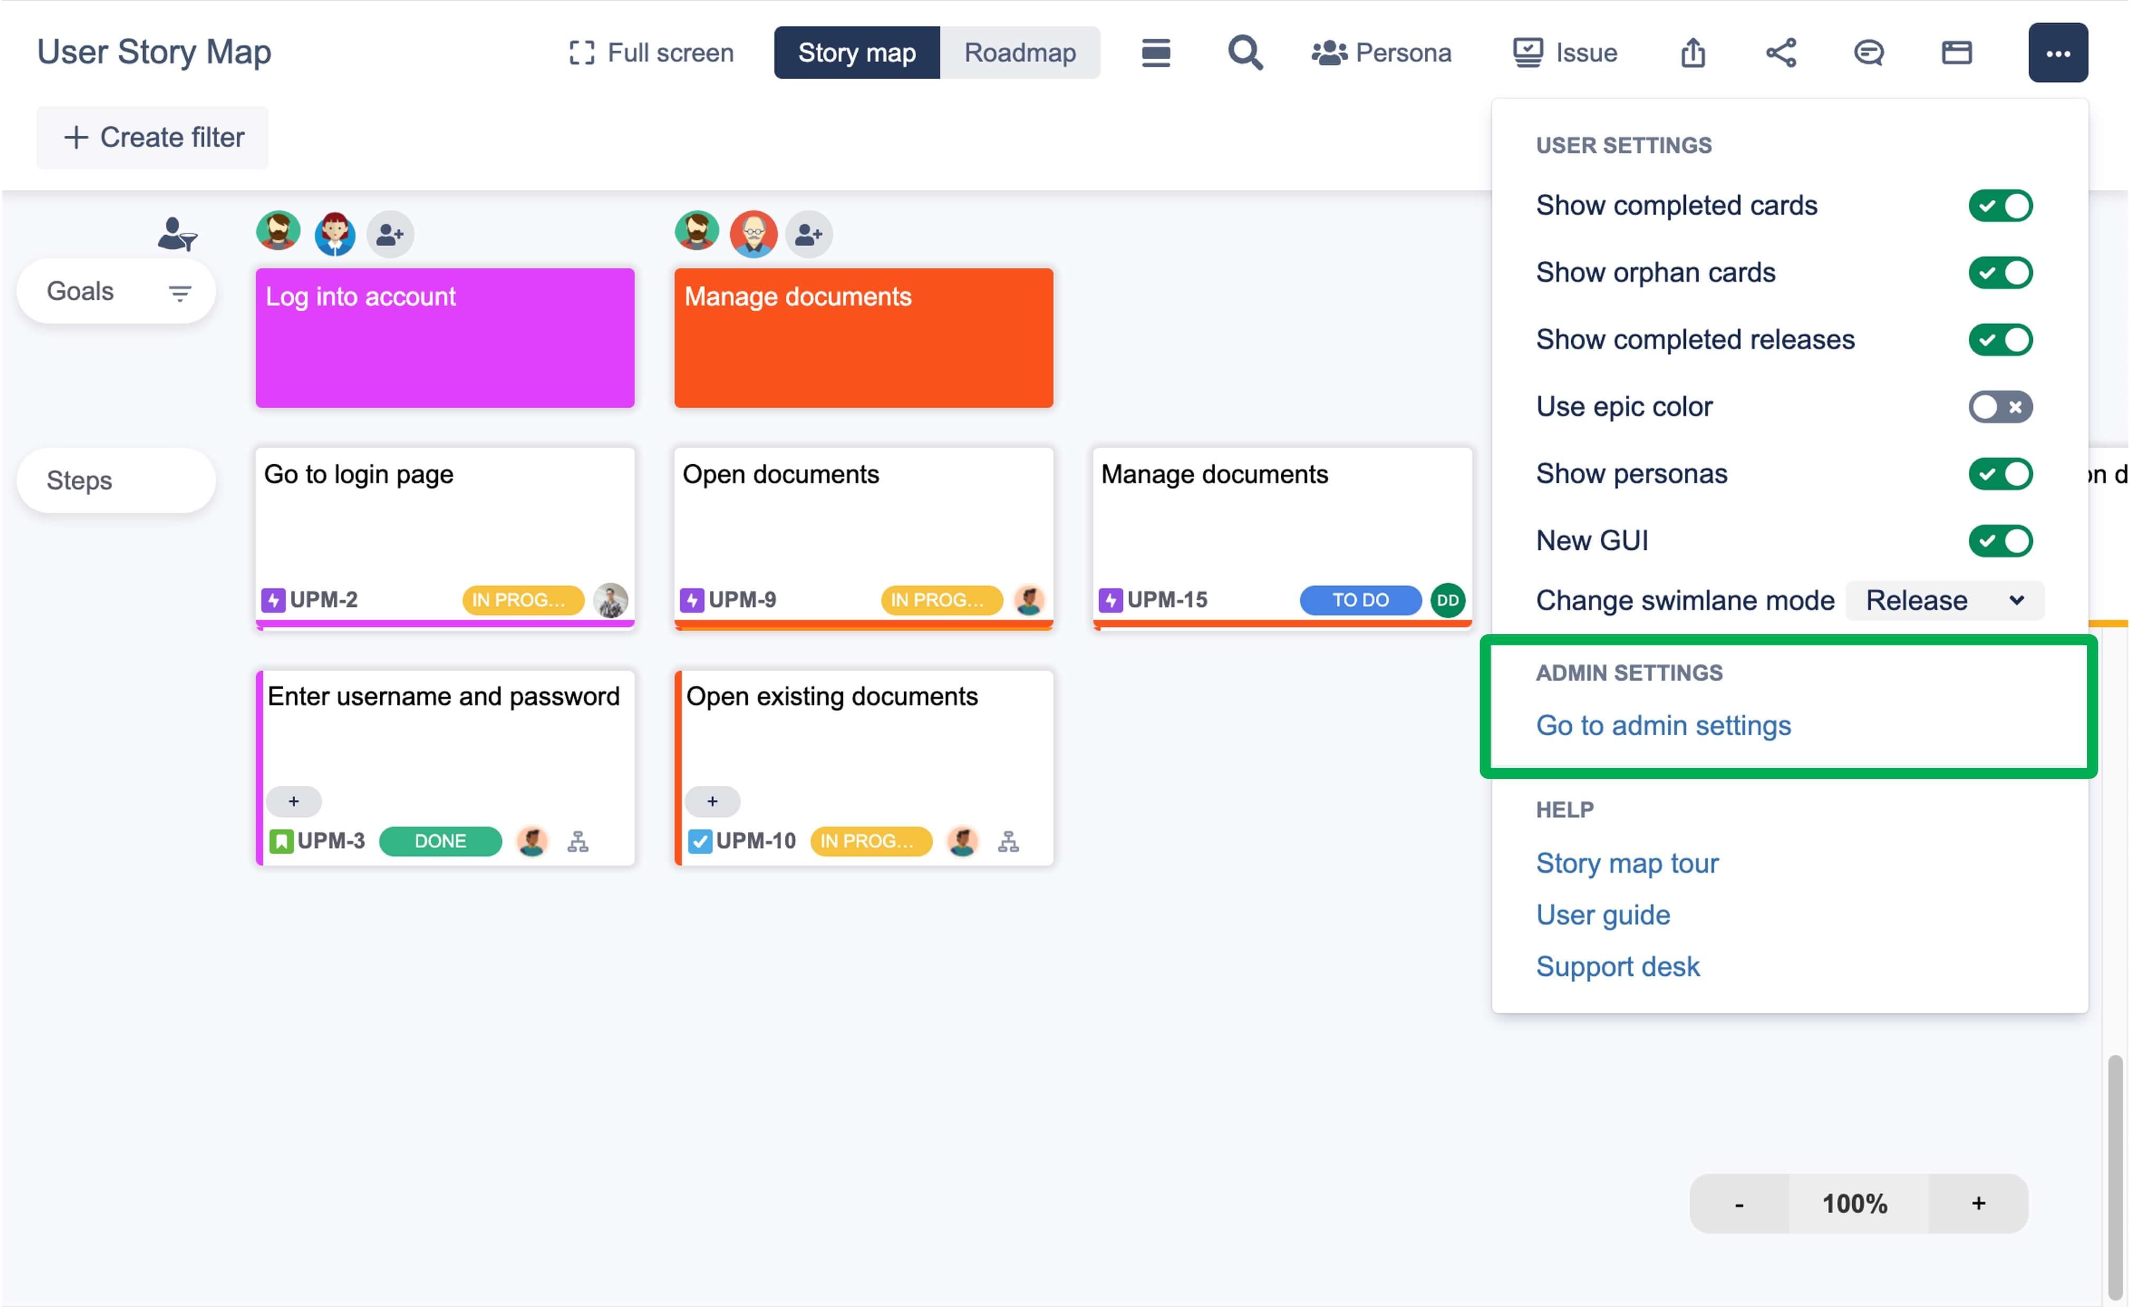Click the horizontal bars view icon
Image resolution: width=2130 pixels, height=1307 pixels.
(x=1156, y=53)
